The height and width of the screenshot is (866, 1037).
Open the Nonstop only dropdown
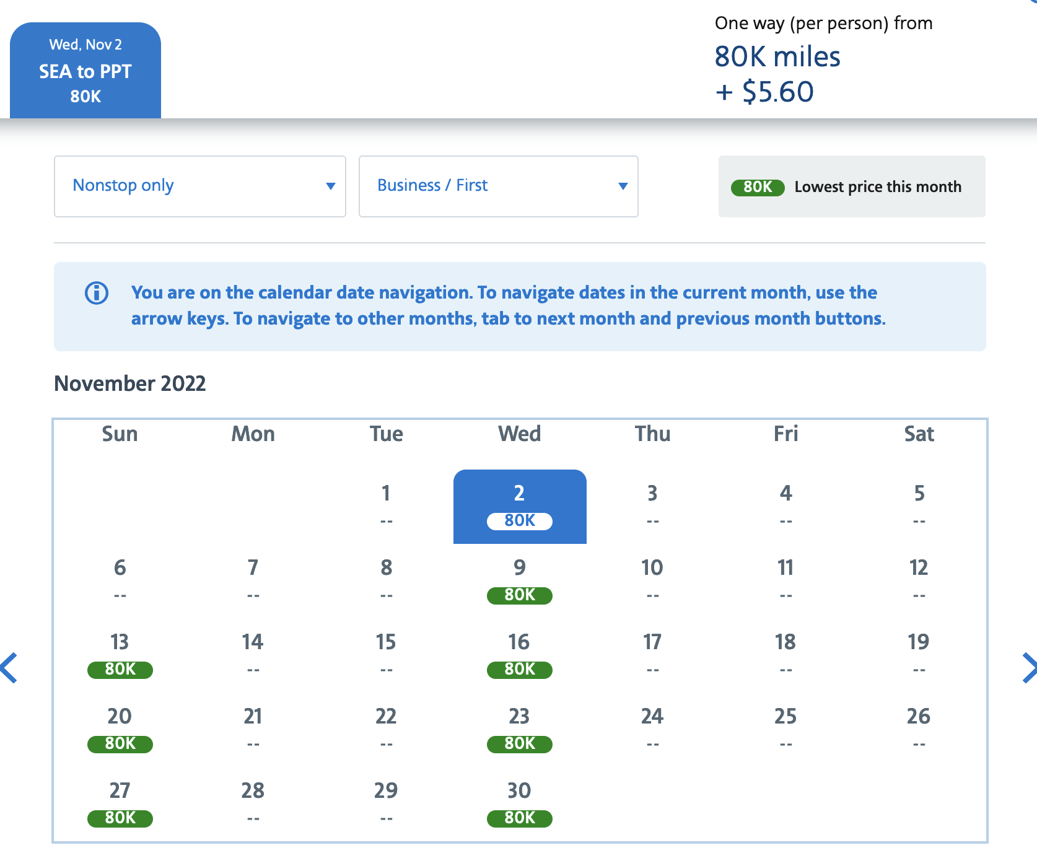199,186
